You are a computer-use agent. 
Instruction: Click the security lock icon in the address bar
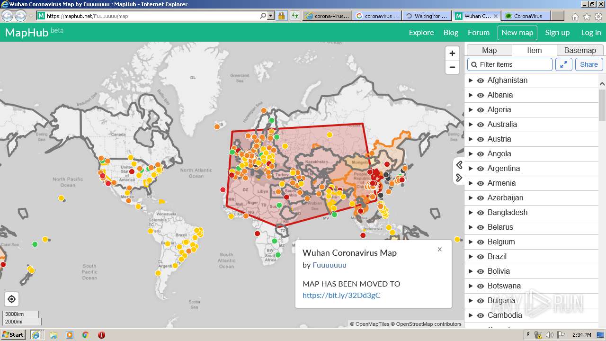coord(281,16)
